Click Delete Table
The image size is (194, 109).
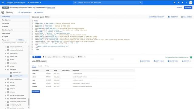pos(173,61)
